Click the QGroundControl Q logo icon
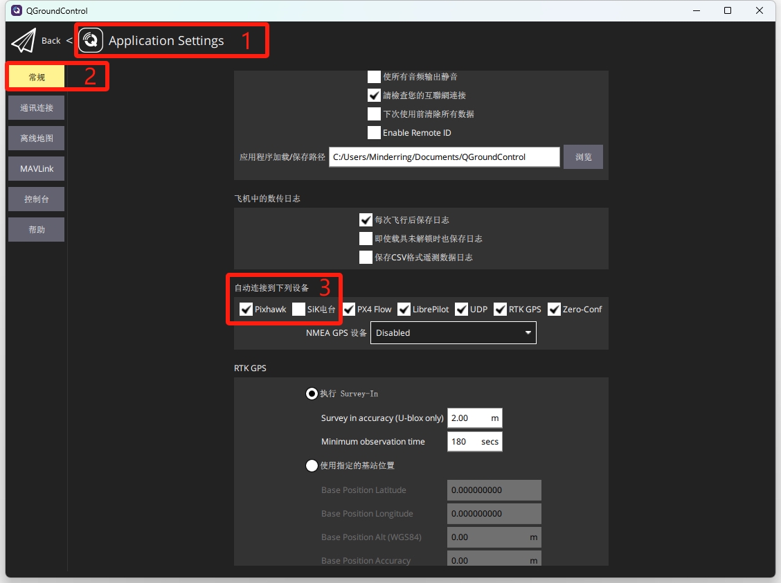Screen dimensions: 781x583 coord(91,40)
